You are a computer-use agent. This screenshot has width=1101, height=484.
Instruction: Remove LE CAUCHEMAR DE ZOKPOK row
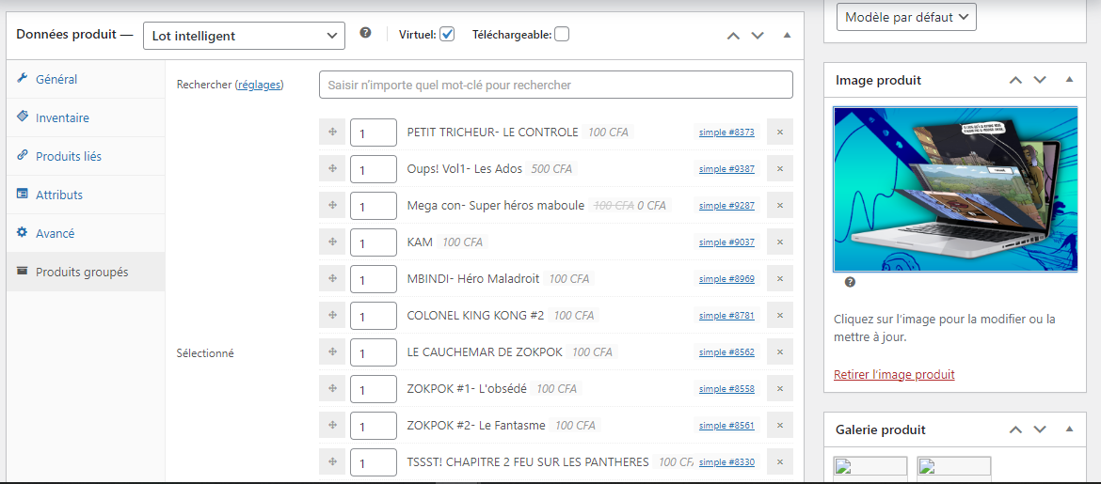779,352
